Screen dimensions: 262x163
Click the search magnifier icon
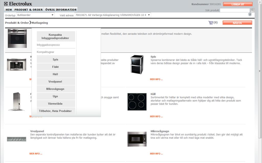[x=252, y=10]
